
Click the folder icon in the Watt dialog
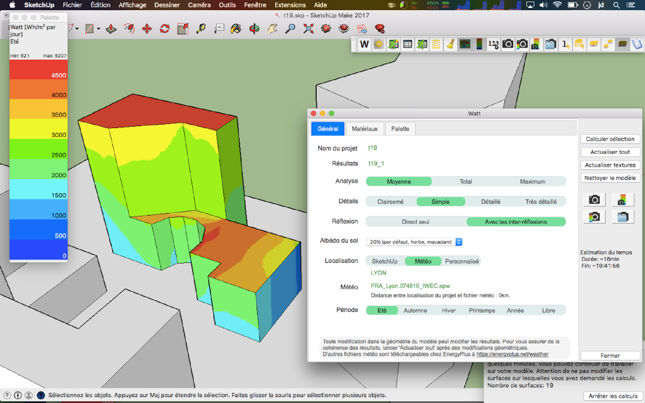[623, 217]
